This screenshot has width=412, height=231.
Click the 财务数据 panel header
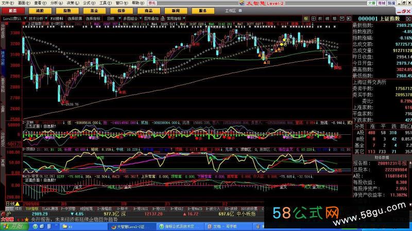(x=382, y=157)
